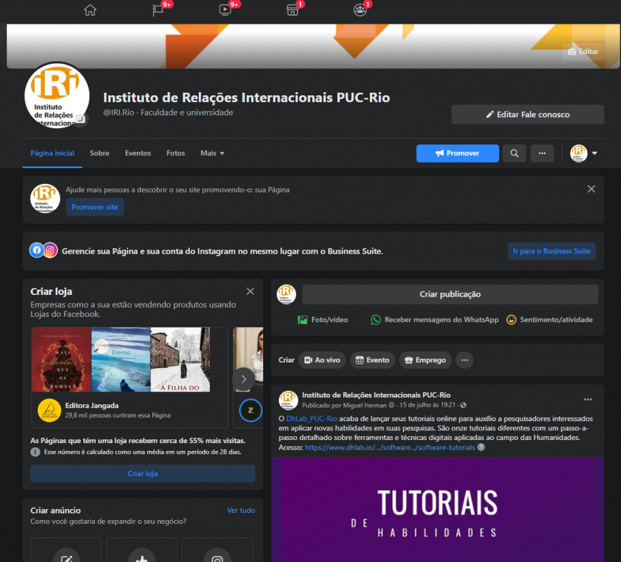Open Instituto de Relações Internacionais post author link
This screenshot has width=621, height=562.
pyautogui.click(x=376, y=394)
